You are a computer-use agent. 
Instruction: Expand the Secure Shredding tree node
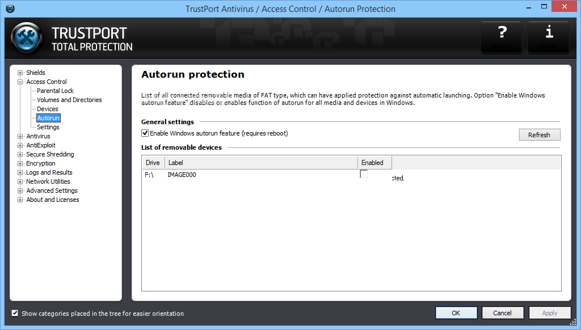(20, 154)
